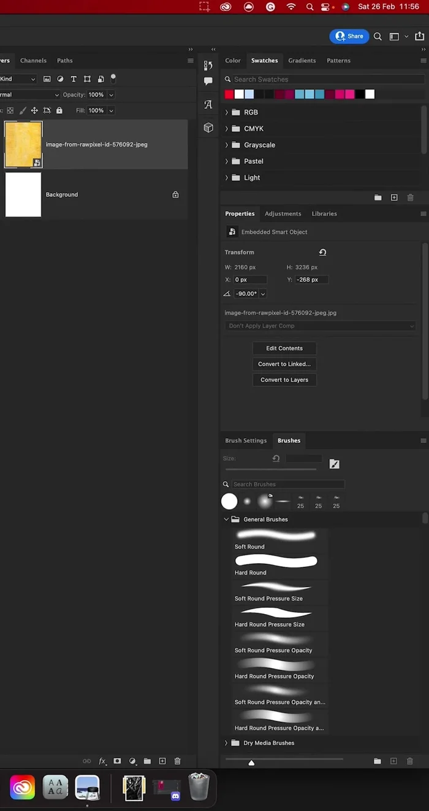Reset transform in the Properties panel

tap(322, 252)
